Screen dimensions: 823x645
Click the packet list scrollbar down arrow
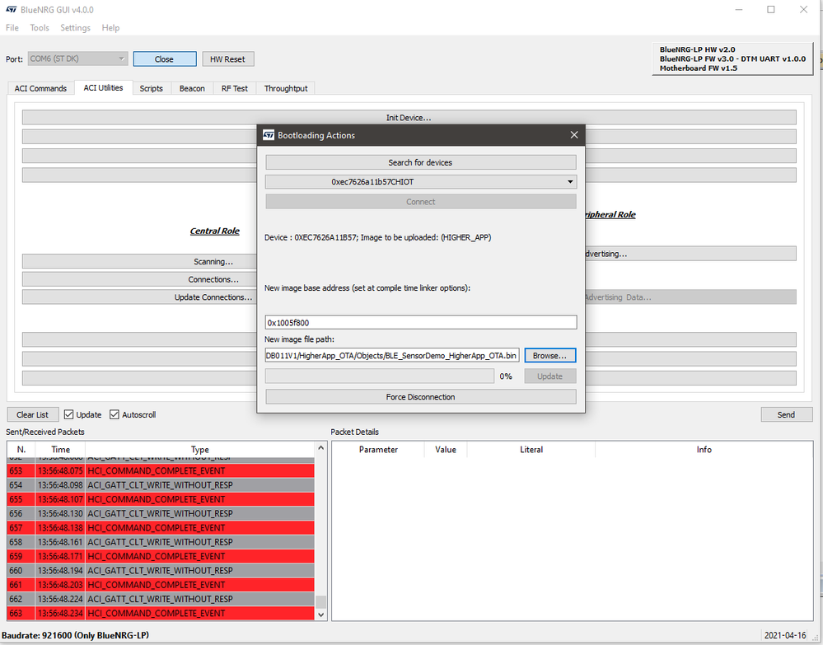click(321, 614)
